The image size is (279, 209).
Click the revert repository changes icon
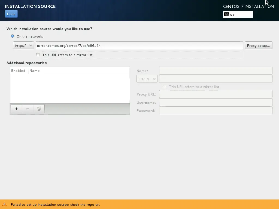[x=39, y=109]
